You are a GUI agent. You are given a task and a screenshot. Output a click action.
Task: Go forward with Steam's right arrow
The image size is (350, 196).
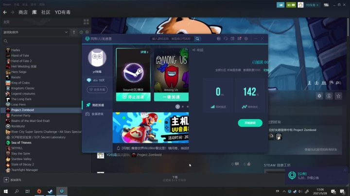12,12
